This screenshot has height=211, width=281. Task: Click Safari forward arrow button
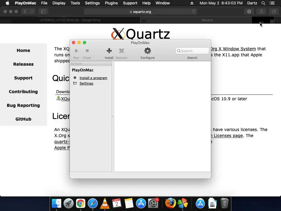[x=32, y=12]
